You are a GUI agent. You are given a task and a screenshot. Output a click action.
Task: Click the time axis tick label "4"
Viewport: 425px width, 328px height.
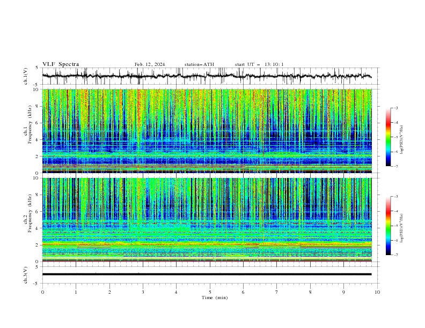176,292
